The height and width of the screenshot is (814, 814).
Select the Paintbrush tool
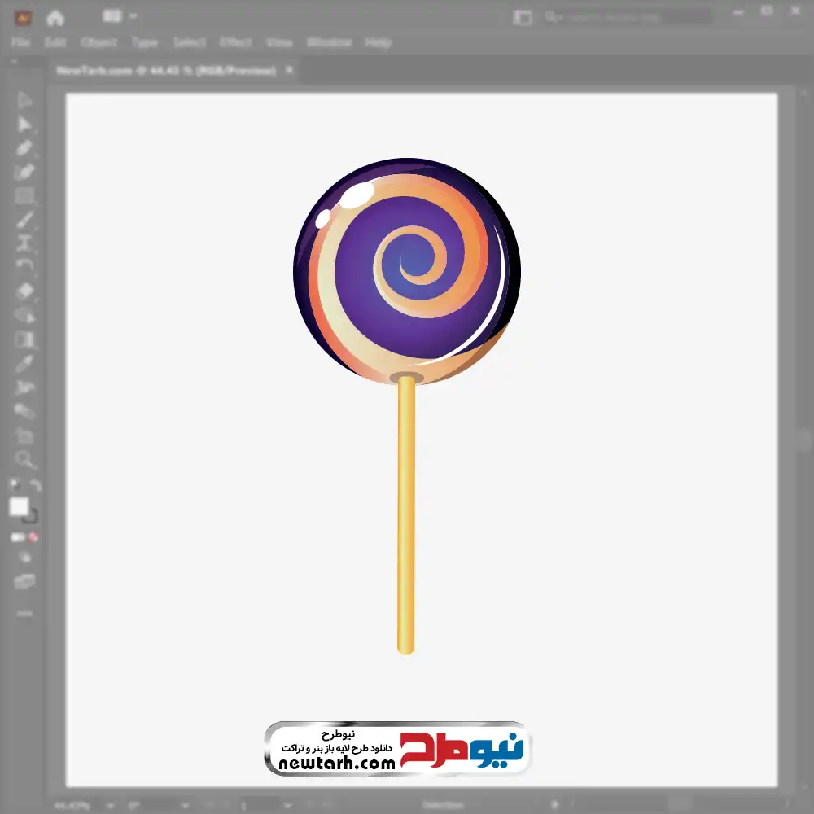[x=24, y=220]
